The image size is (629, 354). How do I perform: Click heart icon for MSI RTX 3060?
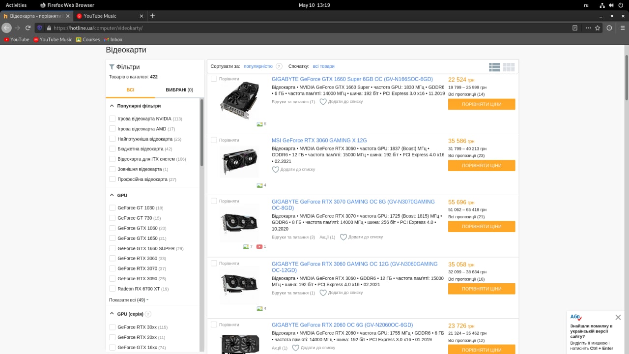pyautogui.click(x=276, y=170)
